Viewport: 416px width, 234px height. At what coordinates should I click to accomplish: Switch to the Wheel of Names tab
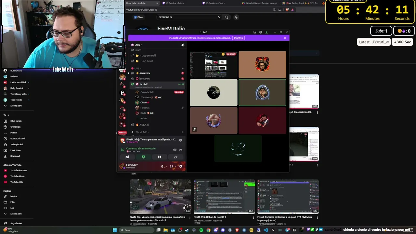261,3
